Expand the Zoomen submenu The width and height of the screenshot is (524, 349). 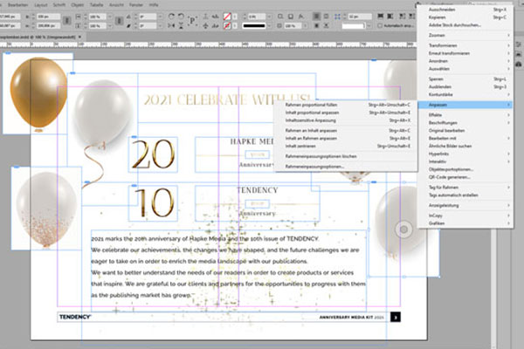tap(466, 35)
